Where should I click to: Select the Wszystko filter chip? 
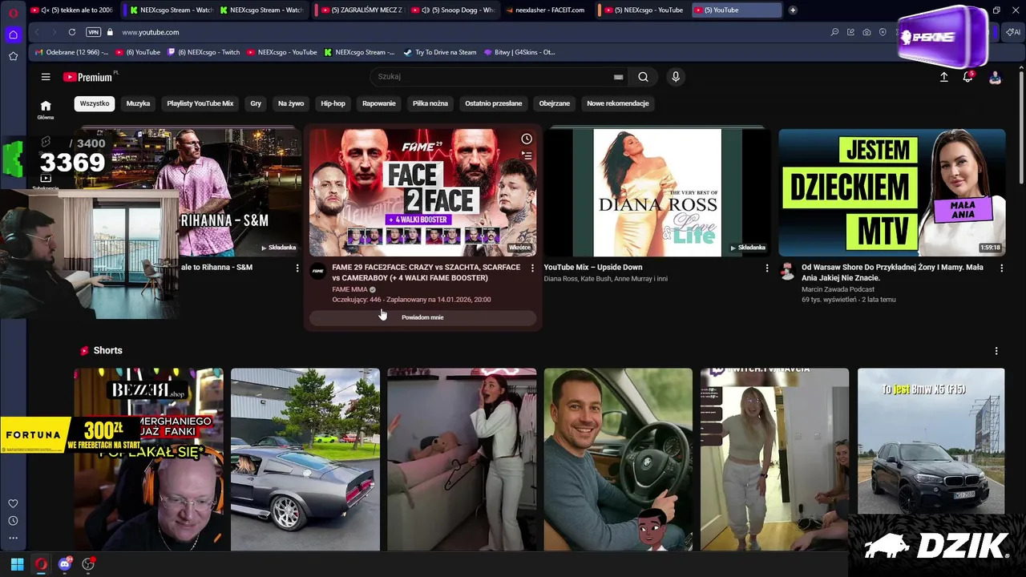tap(95, 103)
